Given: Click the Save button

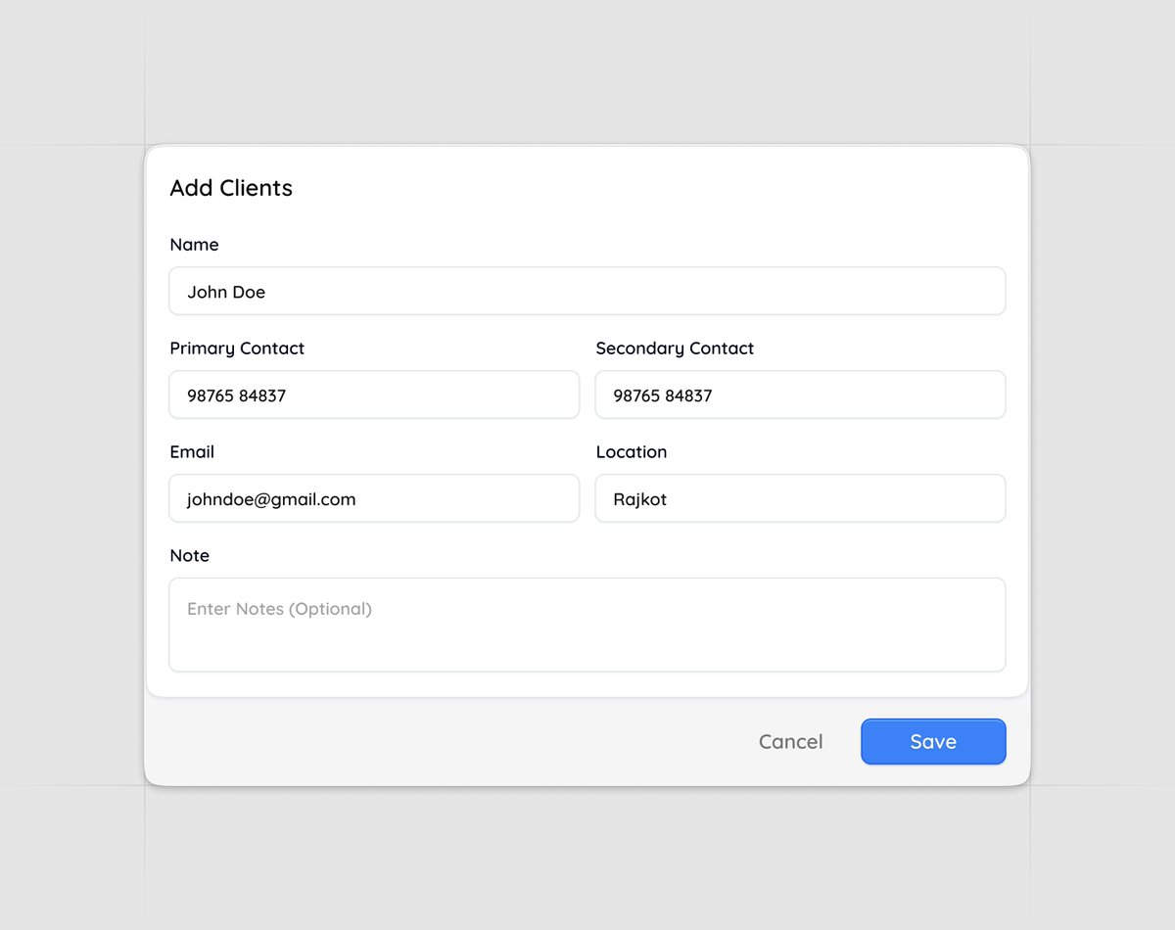Looking at the screenshot, I should 933,742.
